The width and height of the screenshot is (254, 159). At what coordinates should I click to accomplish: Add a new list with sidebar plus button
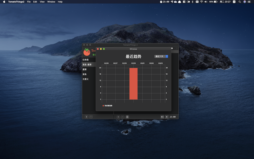tap(86, 117)
